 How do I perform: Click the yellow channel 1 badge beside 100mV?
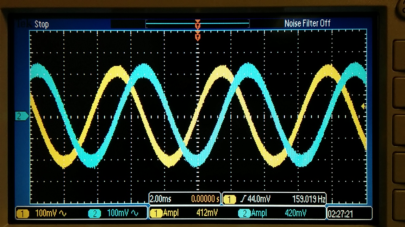[x=22, y=214]
